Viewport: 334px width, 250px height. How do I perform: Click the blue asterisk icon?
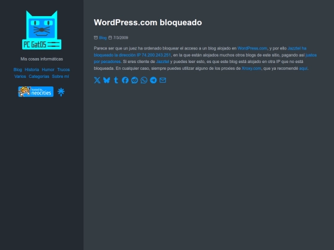point(61,92)
